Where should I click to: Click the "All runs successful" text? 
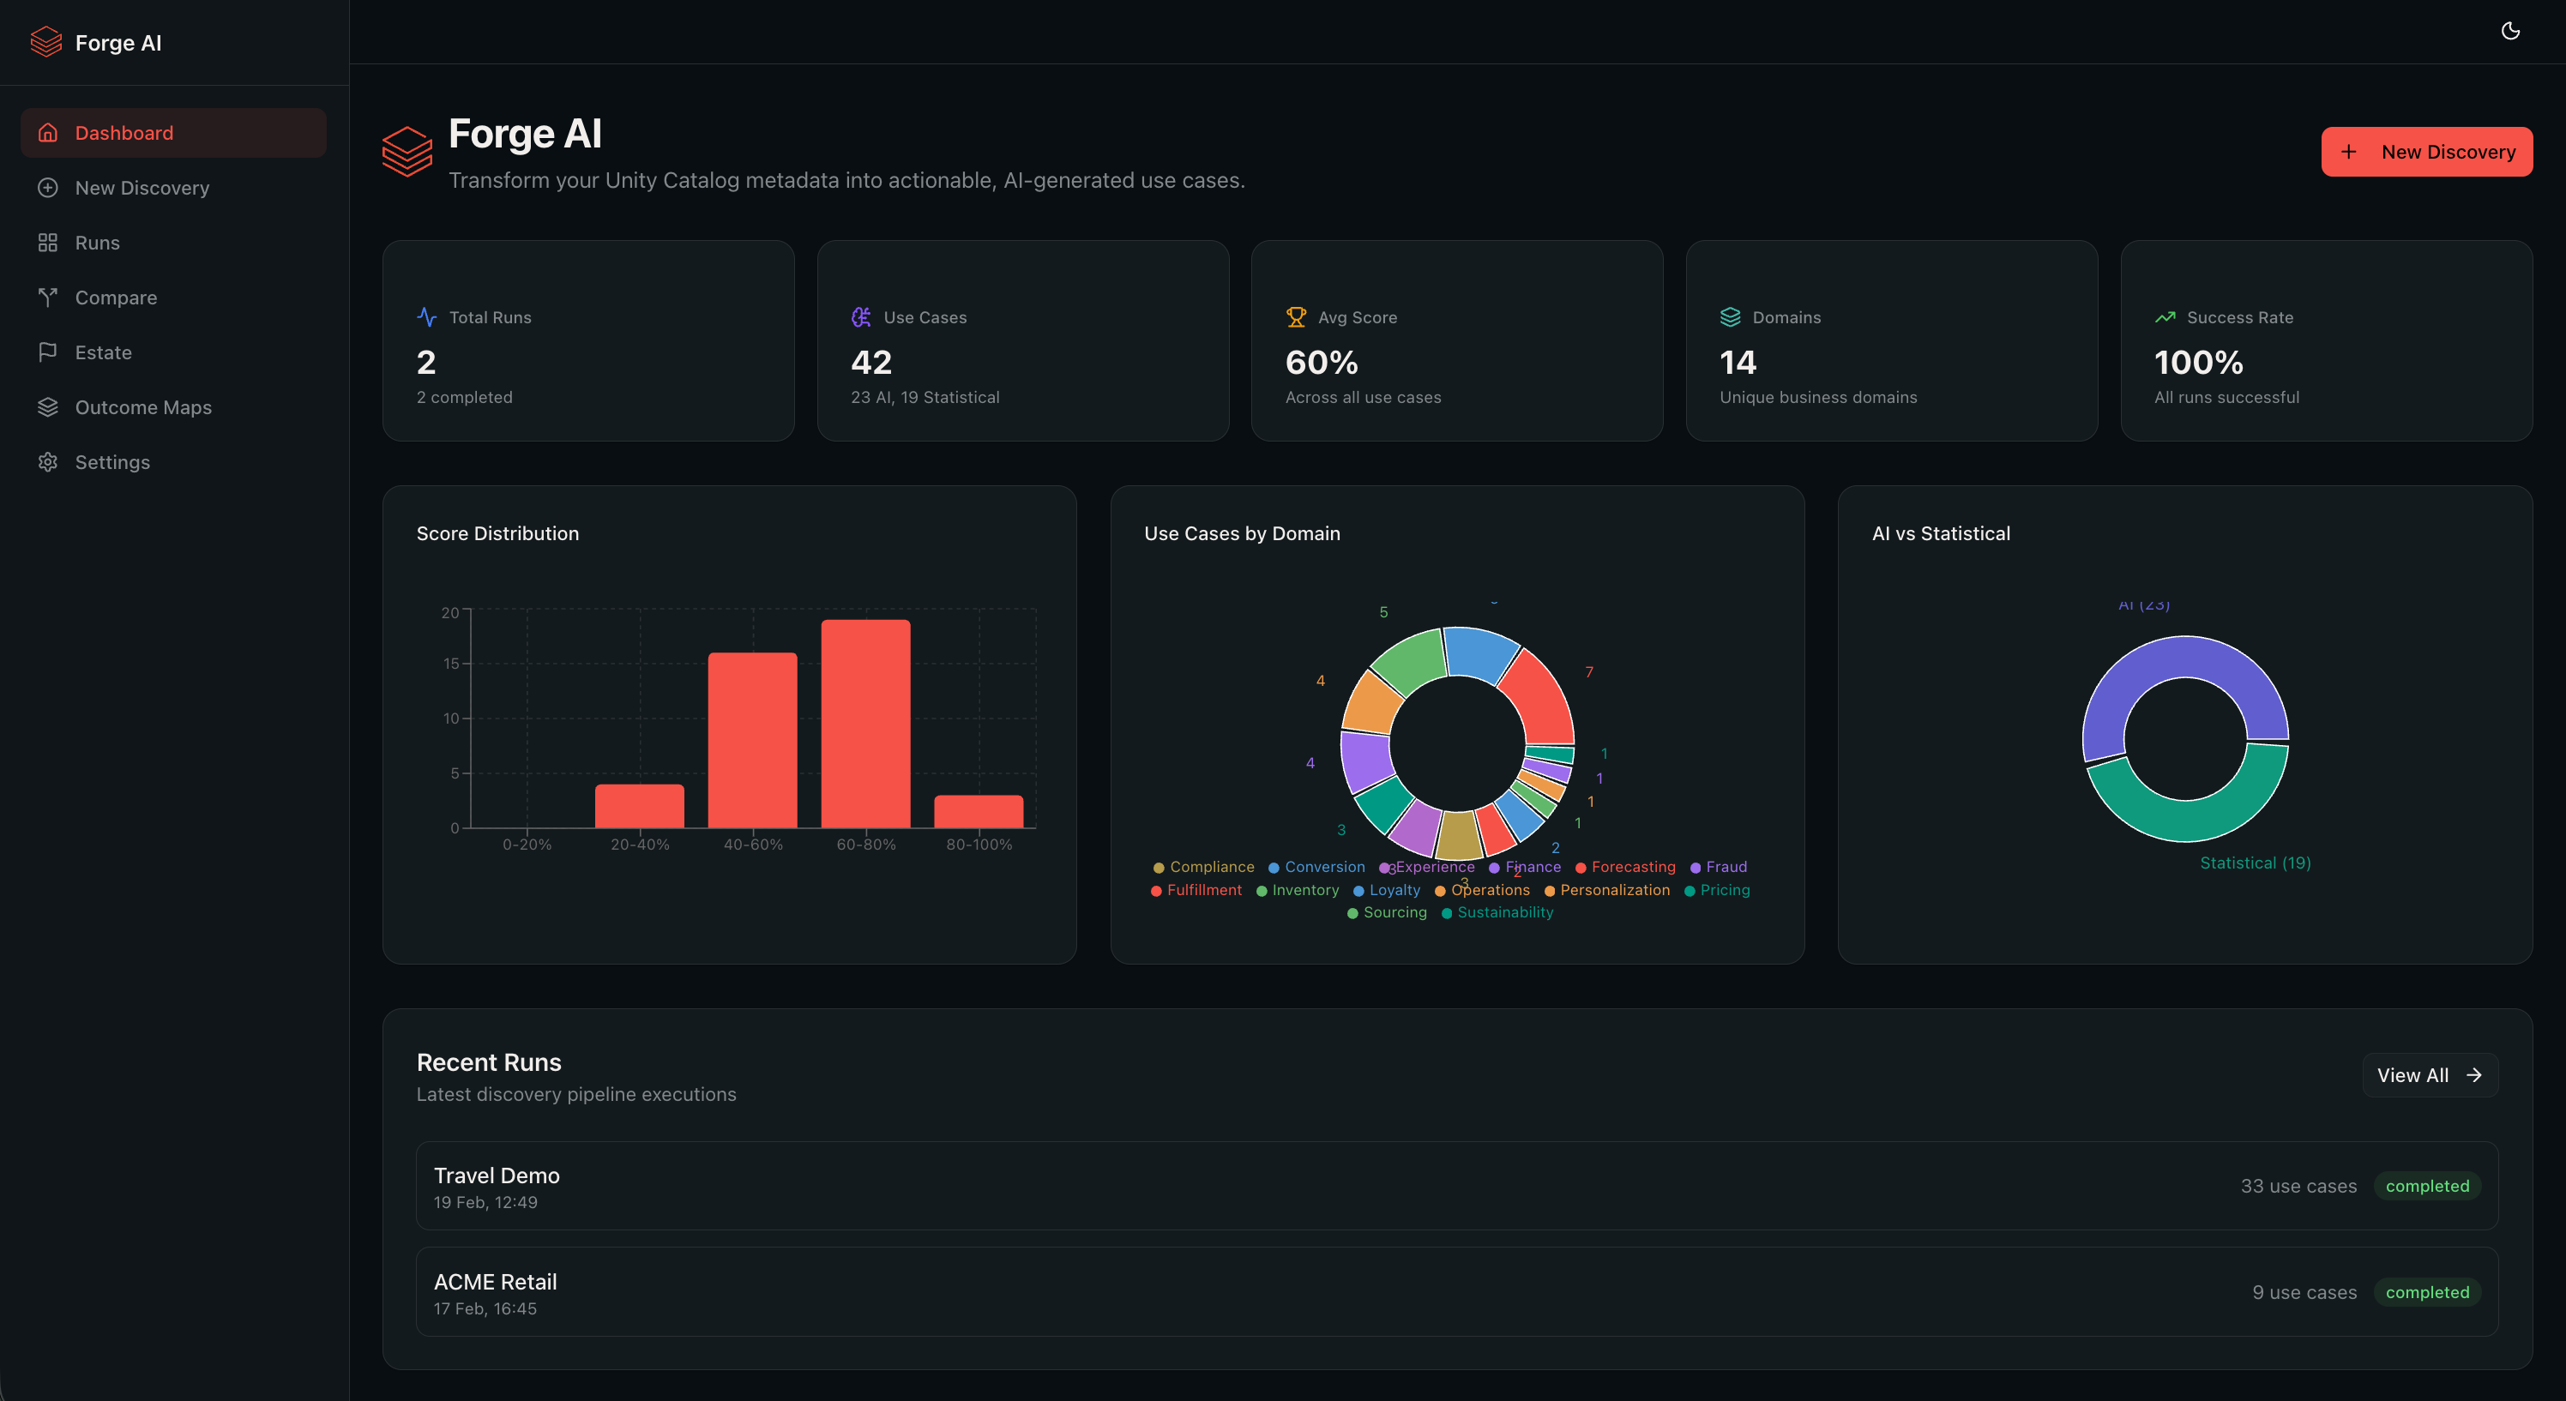click(2226, 396)
